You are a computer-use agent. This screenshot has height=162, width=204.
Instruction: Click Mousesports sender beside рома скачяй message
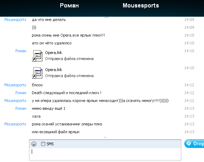coord(15,124)
